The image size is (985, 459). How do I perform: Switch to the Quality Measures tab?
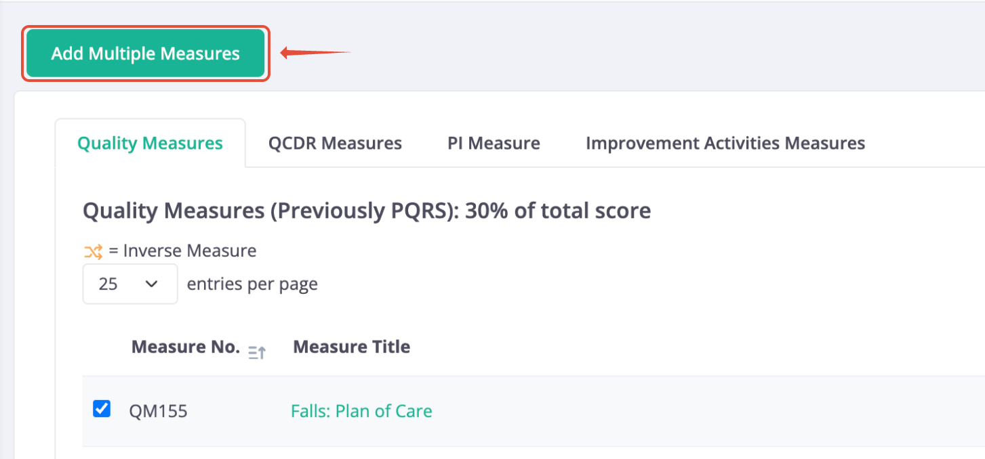click(x=150, y=144)
